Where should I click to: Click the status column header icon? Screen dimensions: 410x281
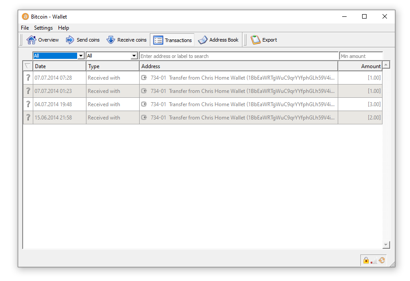(28, 66)
